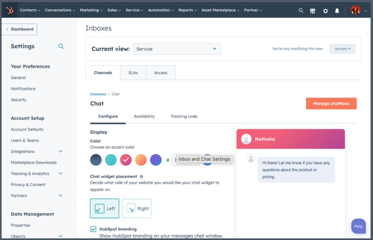Open the Marketing menu
The width and height of the screenshot is (373, 240).
tap(91, 10)
